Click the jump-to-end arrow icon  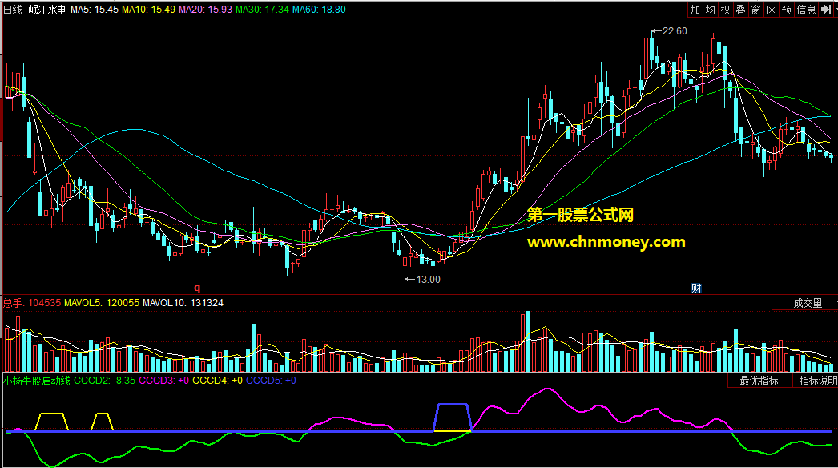tap(826, 10)
